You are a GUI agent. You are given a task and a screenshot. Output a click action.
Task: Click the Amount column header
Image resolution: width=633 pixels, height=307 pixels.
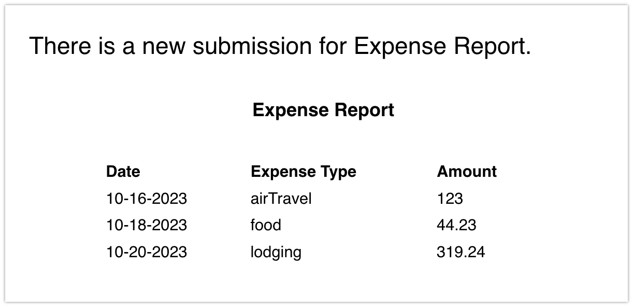[x=466, y=172]
